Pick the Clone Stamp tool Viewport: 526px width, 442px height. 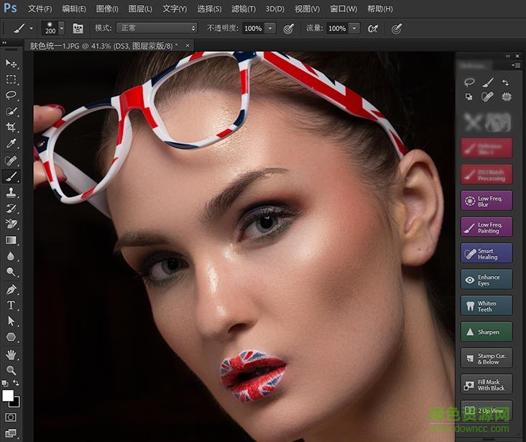(11, 192)
